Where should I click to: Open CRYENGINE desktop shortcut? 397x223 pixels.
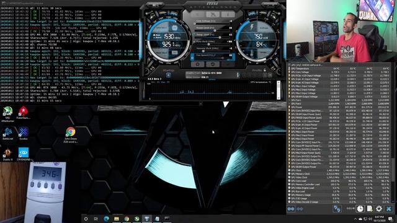[24, 154]
